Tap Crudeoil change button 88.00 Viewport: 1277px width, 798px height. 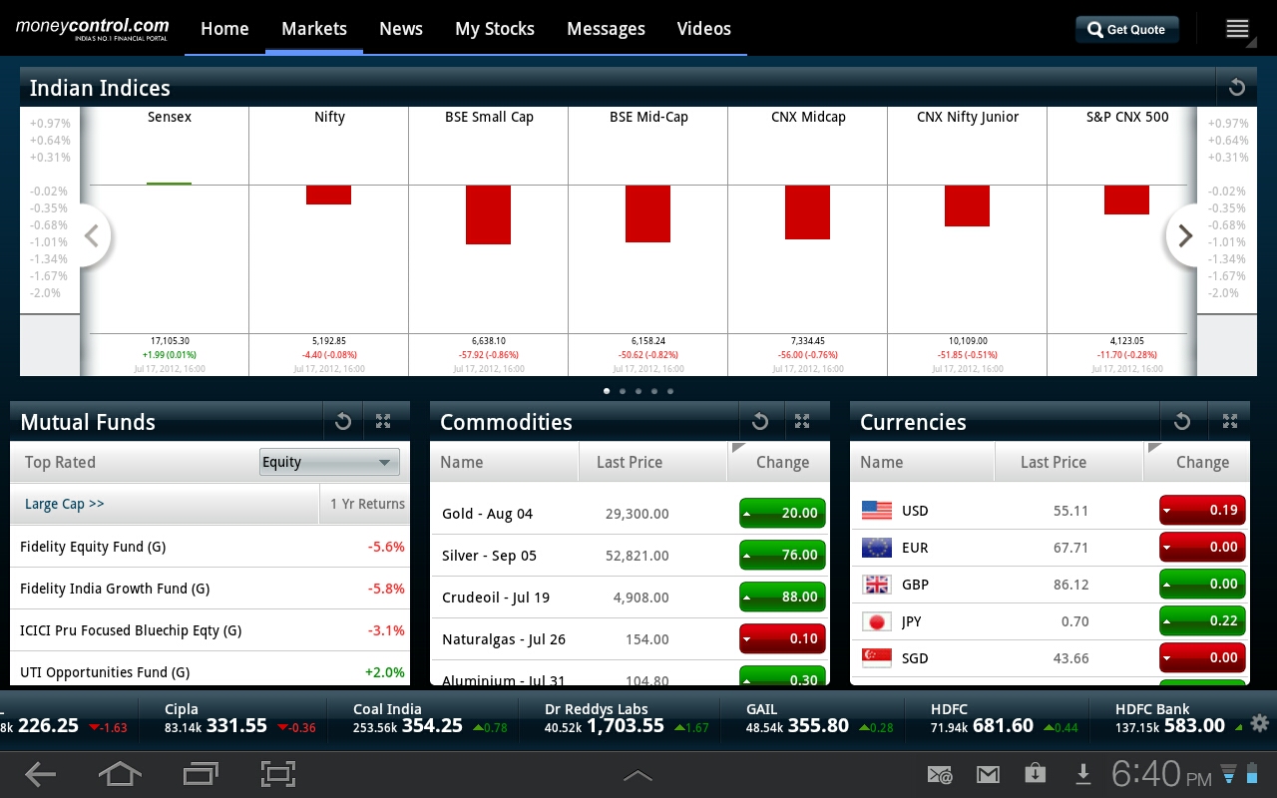pos(782,597)
